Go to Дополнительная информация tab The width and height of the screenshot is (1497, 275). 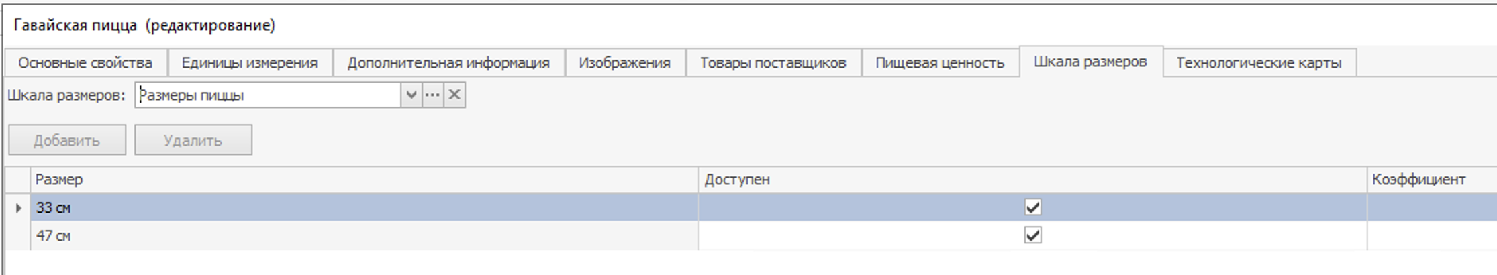(x=448, y=63)
